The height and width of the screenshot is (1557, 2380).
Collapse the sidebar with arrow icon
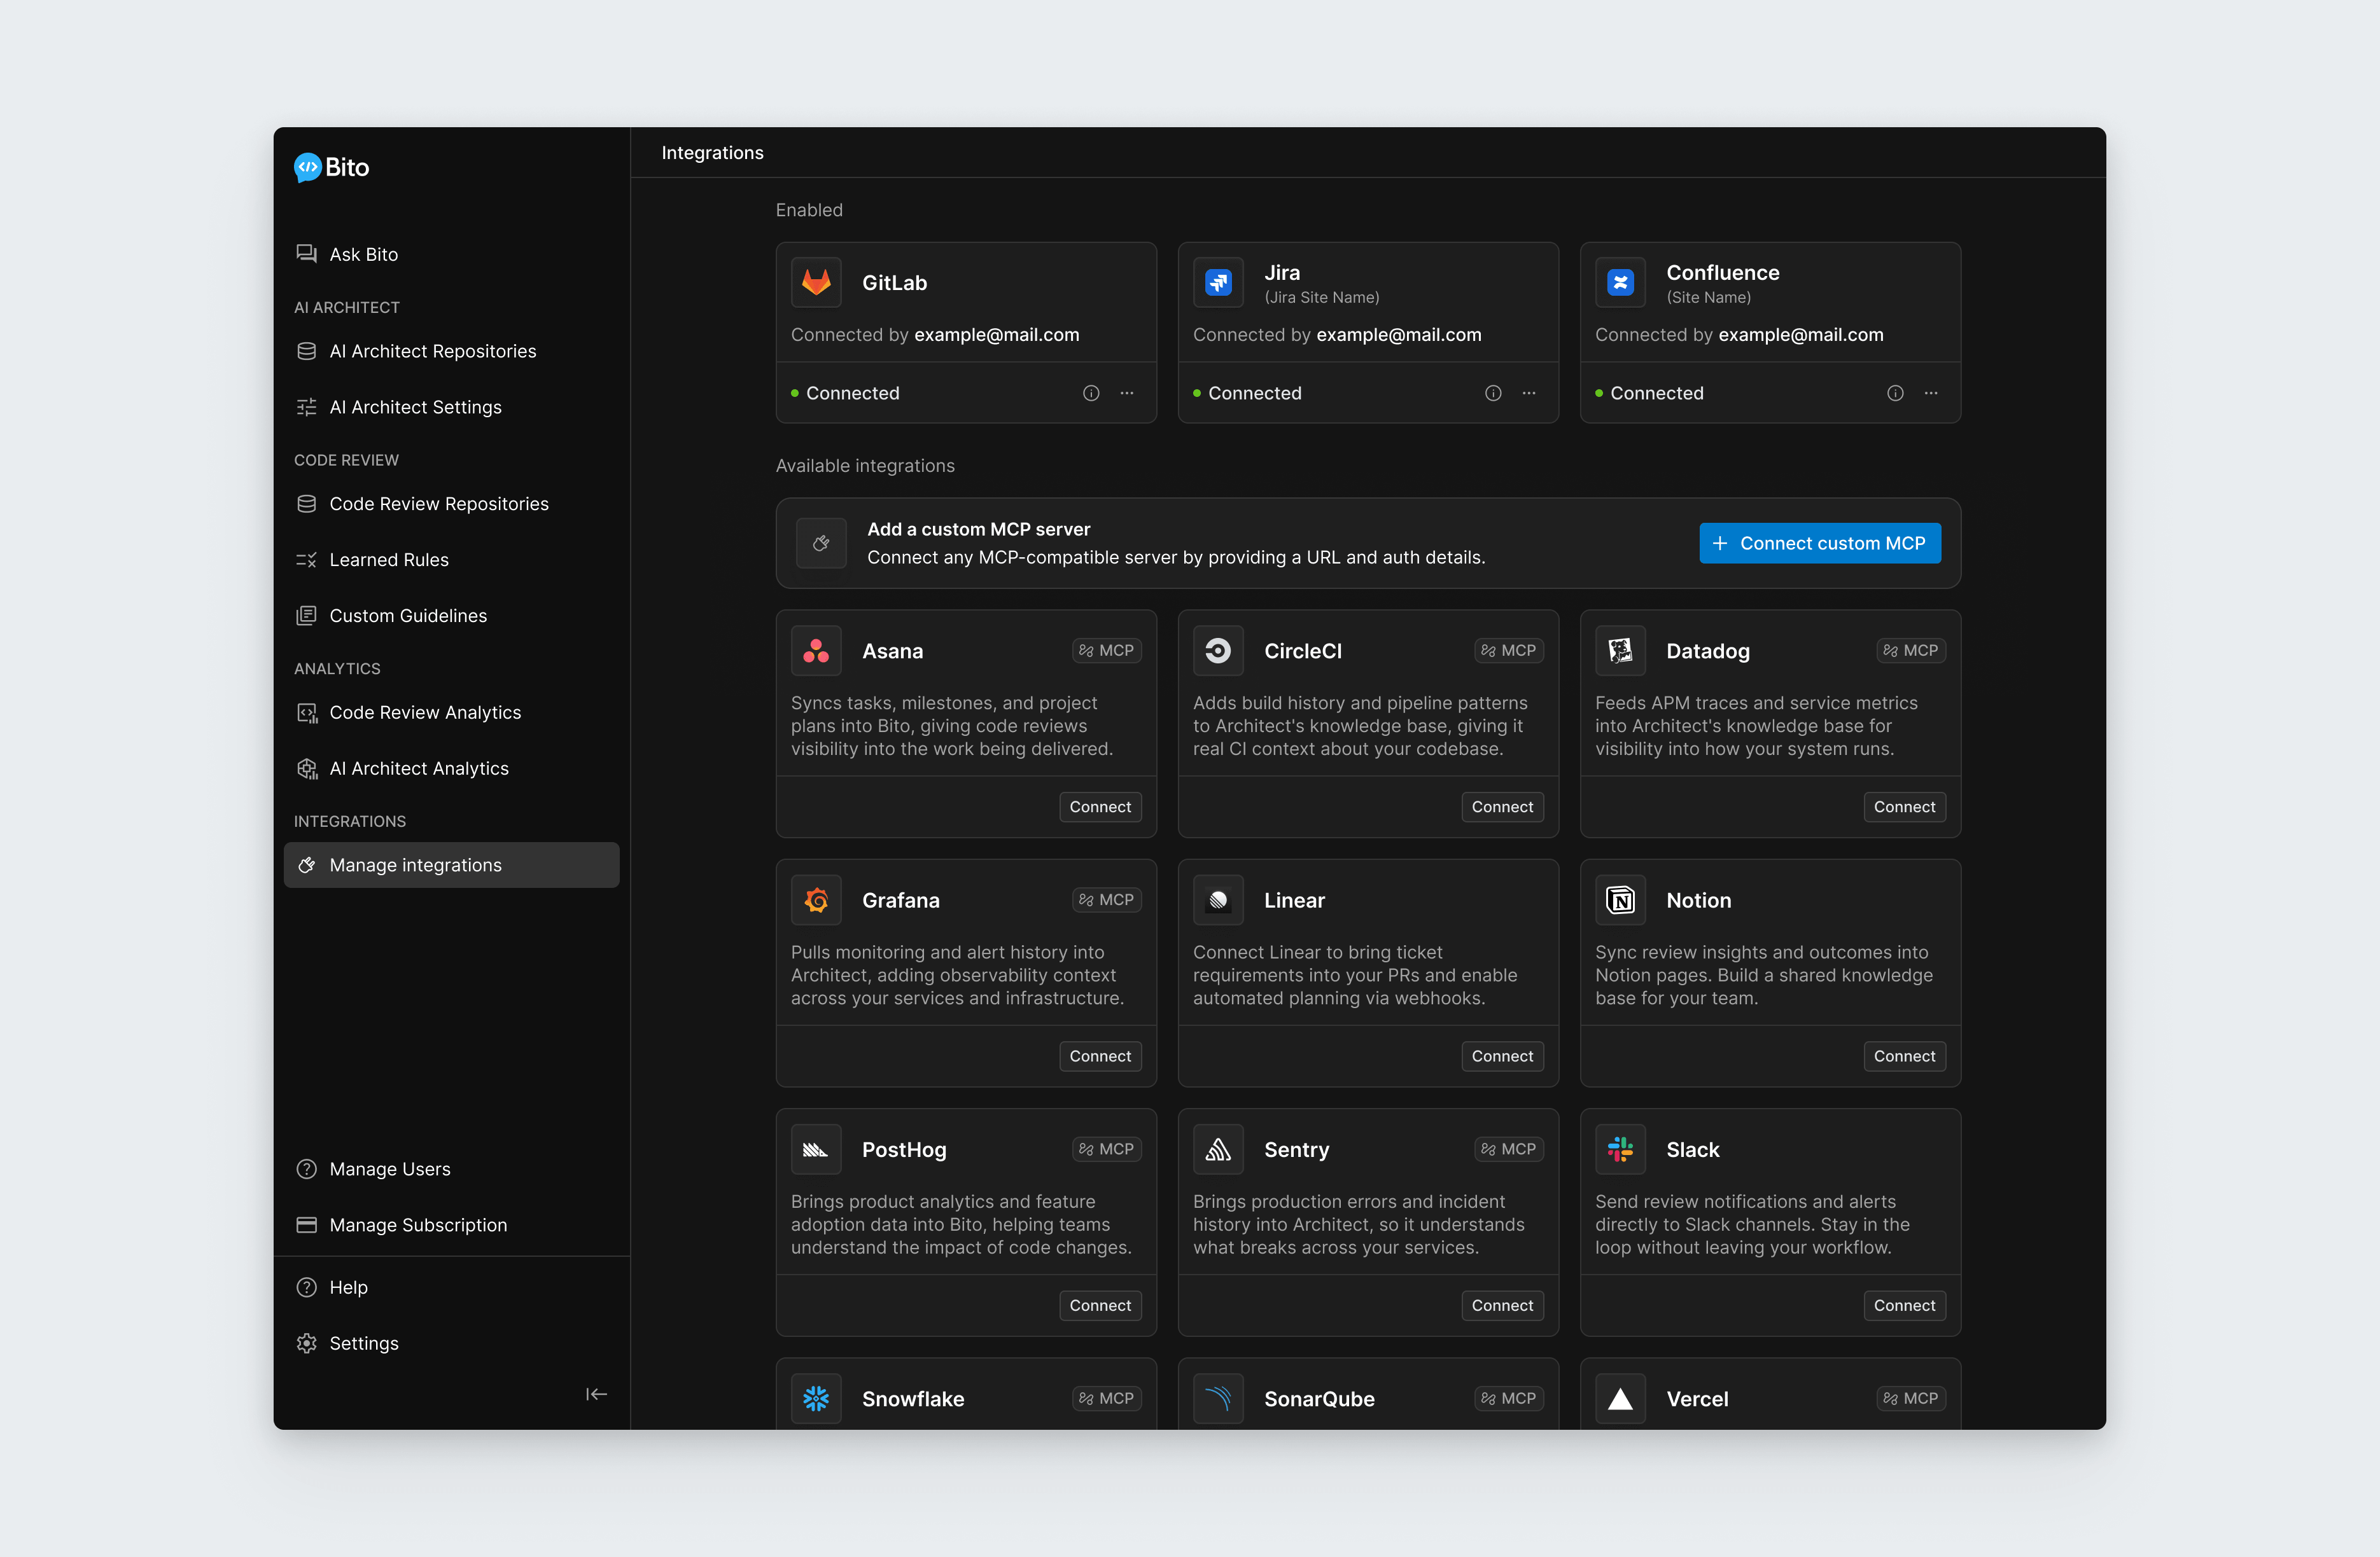pos(597,1394)
